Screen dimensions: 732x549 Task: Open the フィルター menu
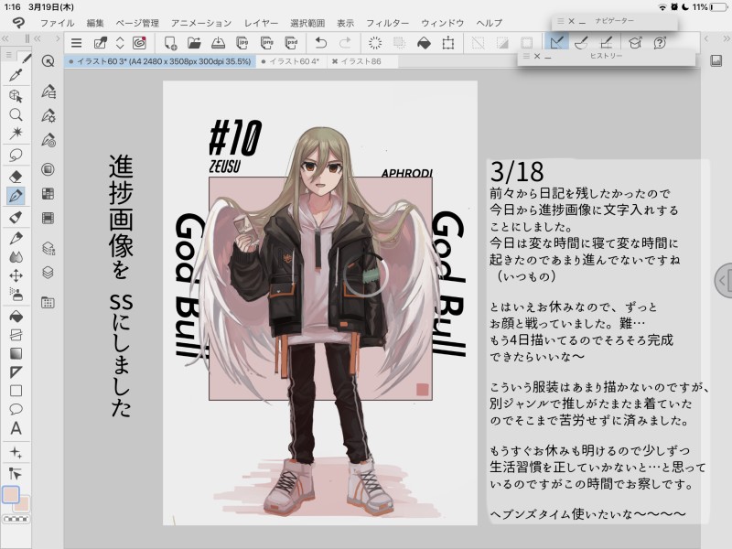tap(387, 22)
